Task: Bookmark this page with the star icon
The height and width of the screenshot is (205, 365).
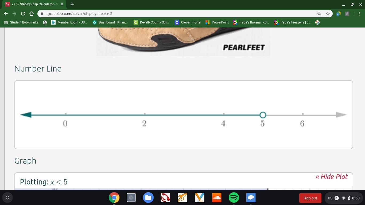Action: pos(328,14)
